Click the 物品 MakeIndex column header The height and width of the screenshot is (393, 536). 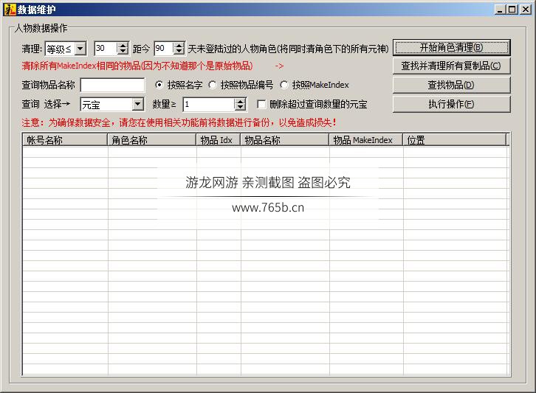(365, 139)
